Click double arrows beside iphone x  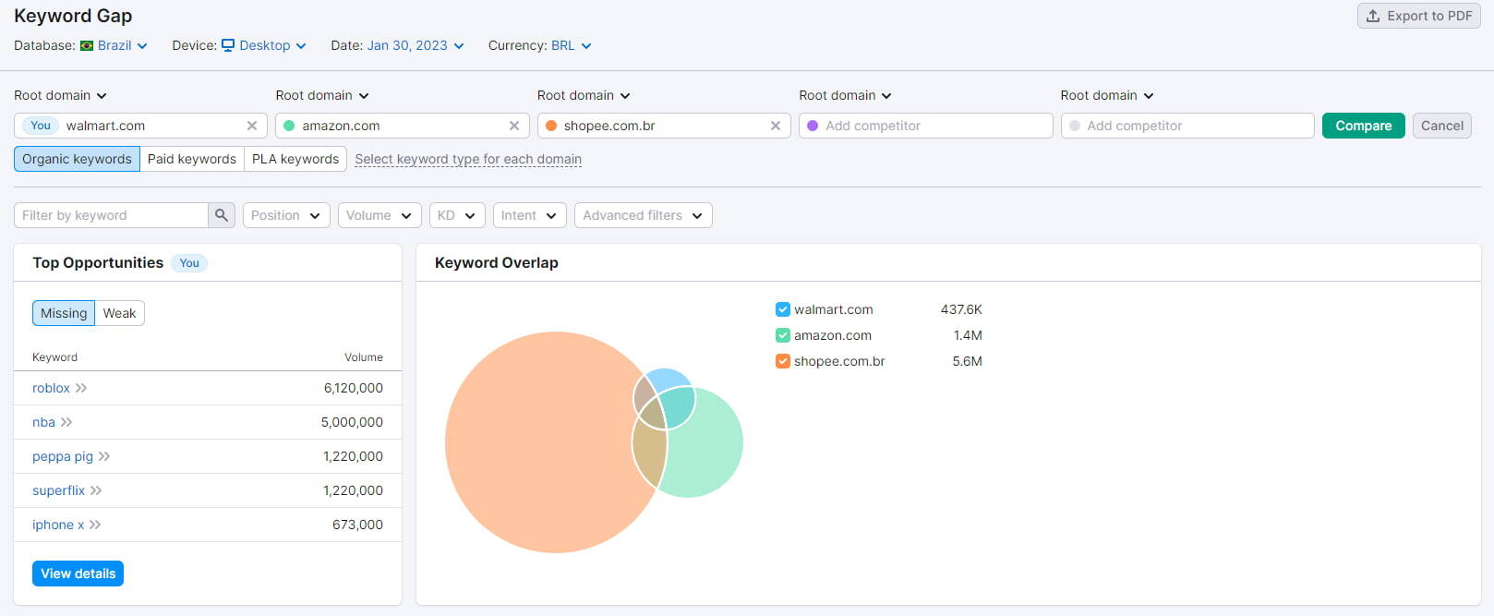95,525
